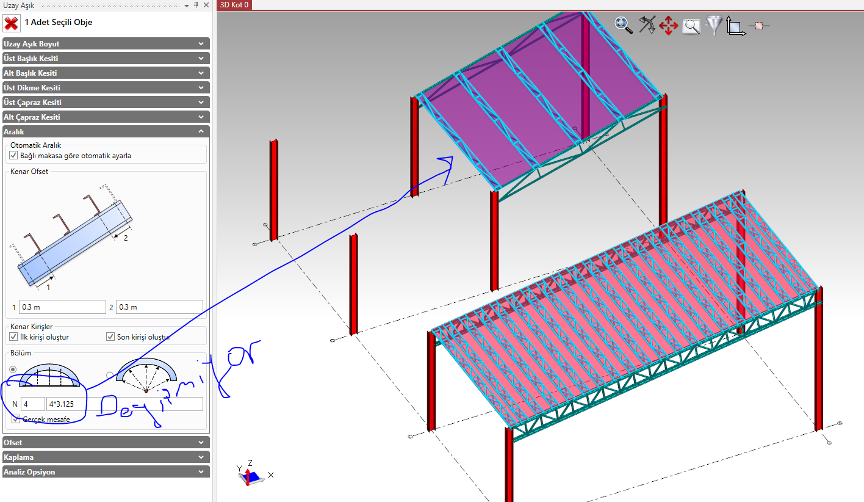Open the Uzay Aşık panel options dropdown
This screenshot has height=502, width=864.
[186, 5]
